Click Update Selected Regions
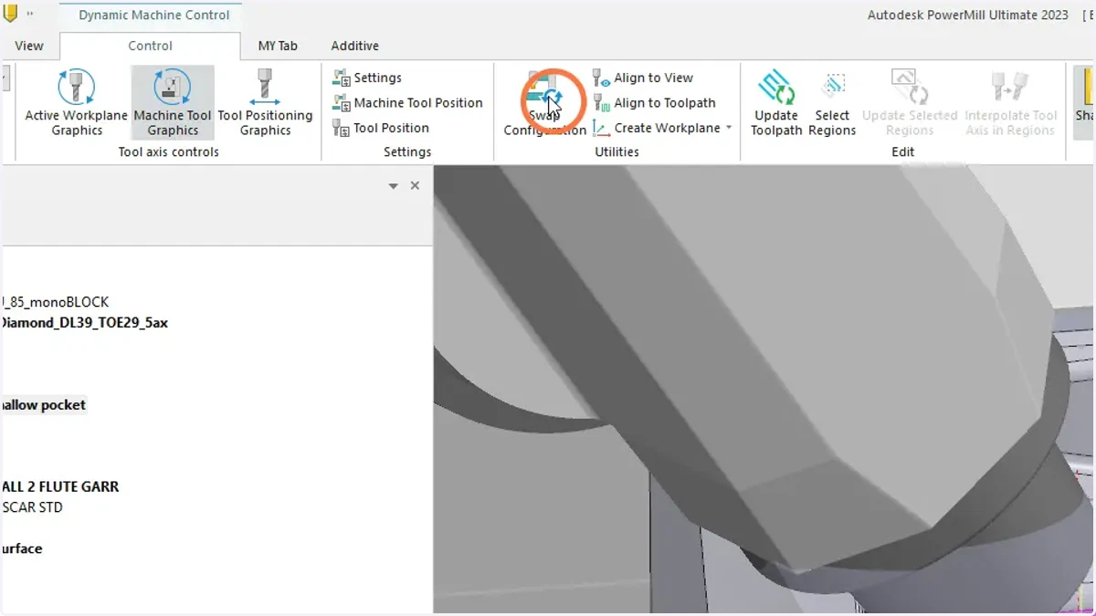1096x616 pixels. (x=910, y=103)
